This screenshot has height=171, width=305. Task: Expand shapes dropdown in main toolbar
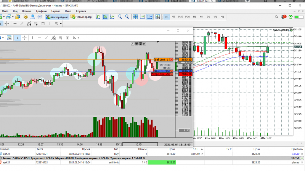pyautogui.click(x=61, y=24)
